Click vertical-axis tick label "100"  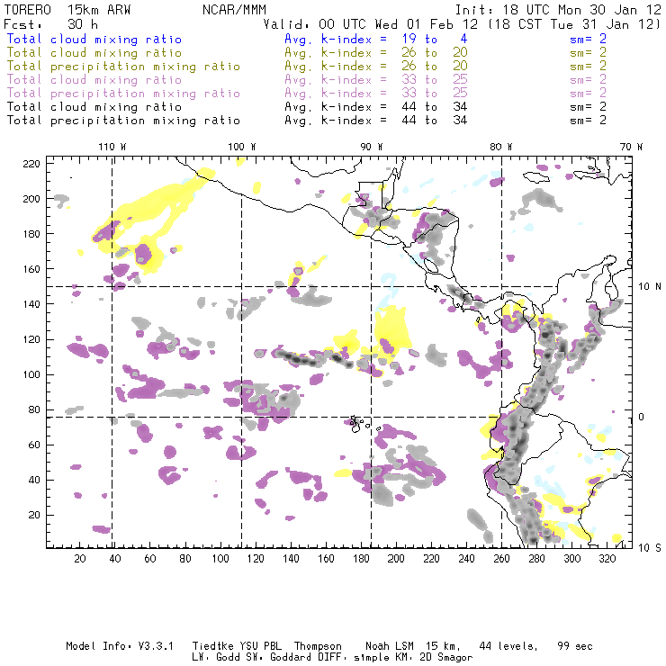[x=31, y=374]
